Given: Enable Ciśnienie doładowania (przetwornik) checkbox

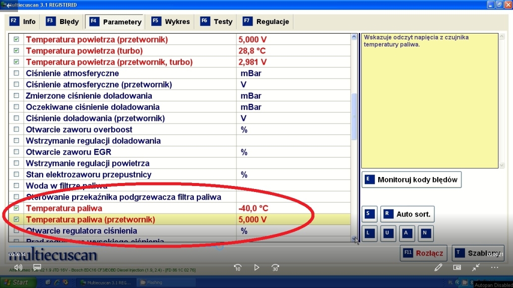Looking at the screenshot, I should click(17, 118).
